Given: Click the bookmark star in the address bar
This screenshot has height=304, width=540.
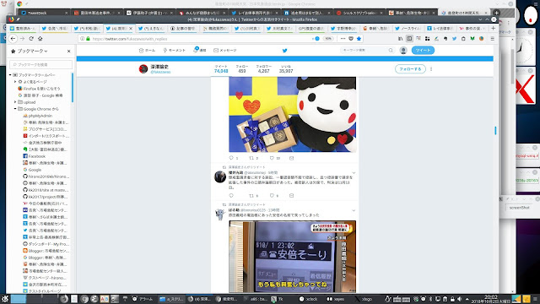Looking at the screenshot, I should coord(359,39).
